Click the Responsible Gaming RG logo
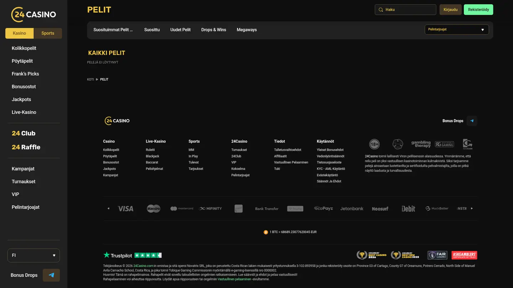Image resolution: width=513 pixels, height=288 pixels. point(444,144)
